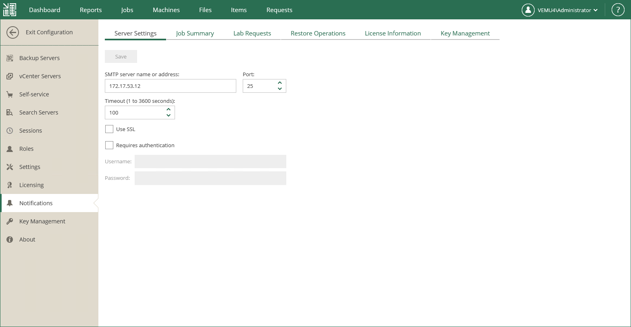The image size is (631, 327).
Task: Select Backup Servers in the sidebar
Action: point(49,58)
